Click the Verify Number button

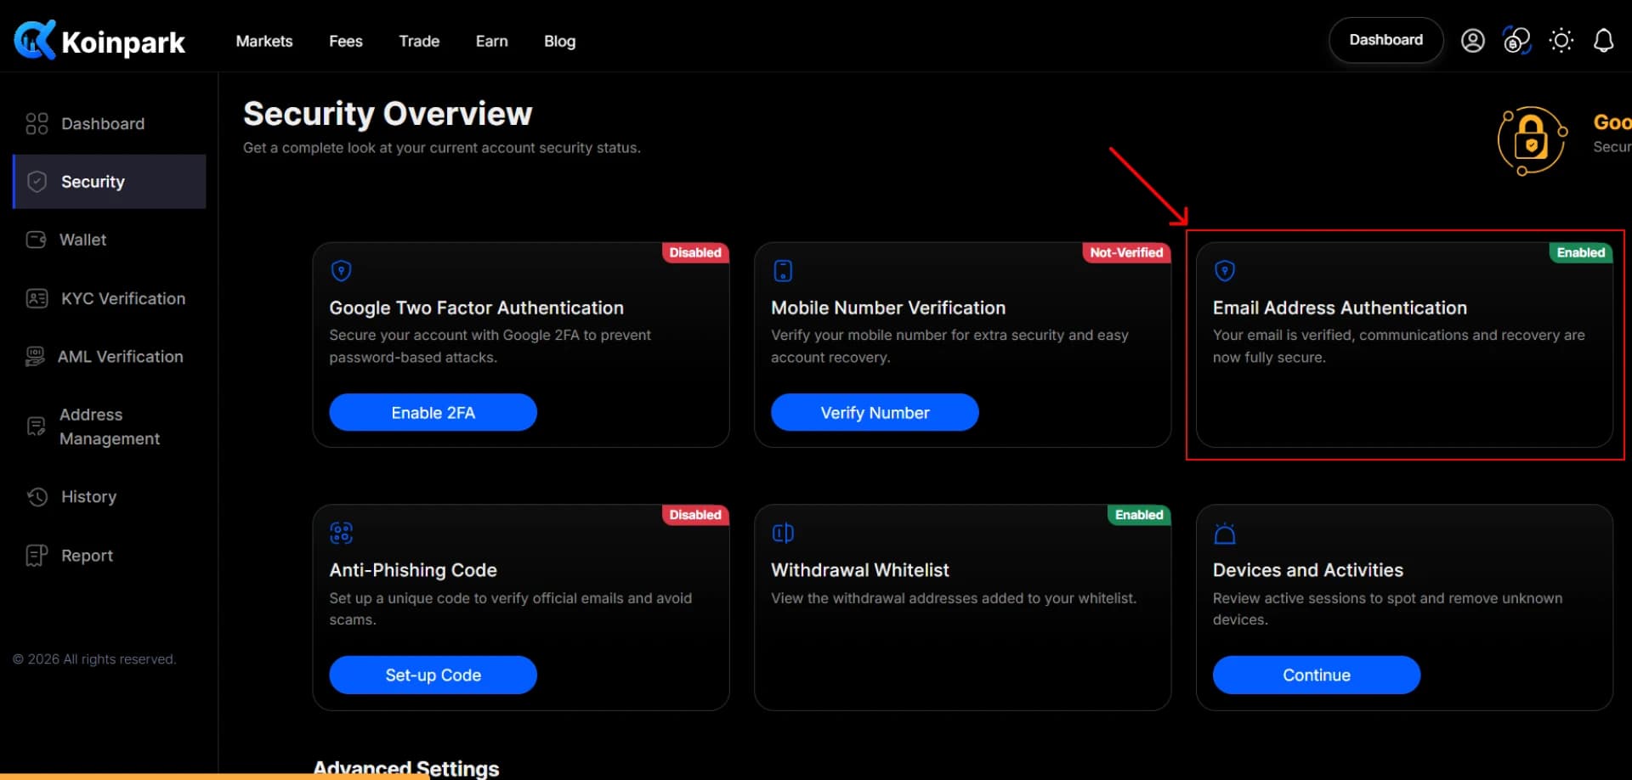pyautogui.click(x=875, y=412)
